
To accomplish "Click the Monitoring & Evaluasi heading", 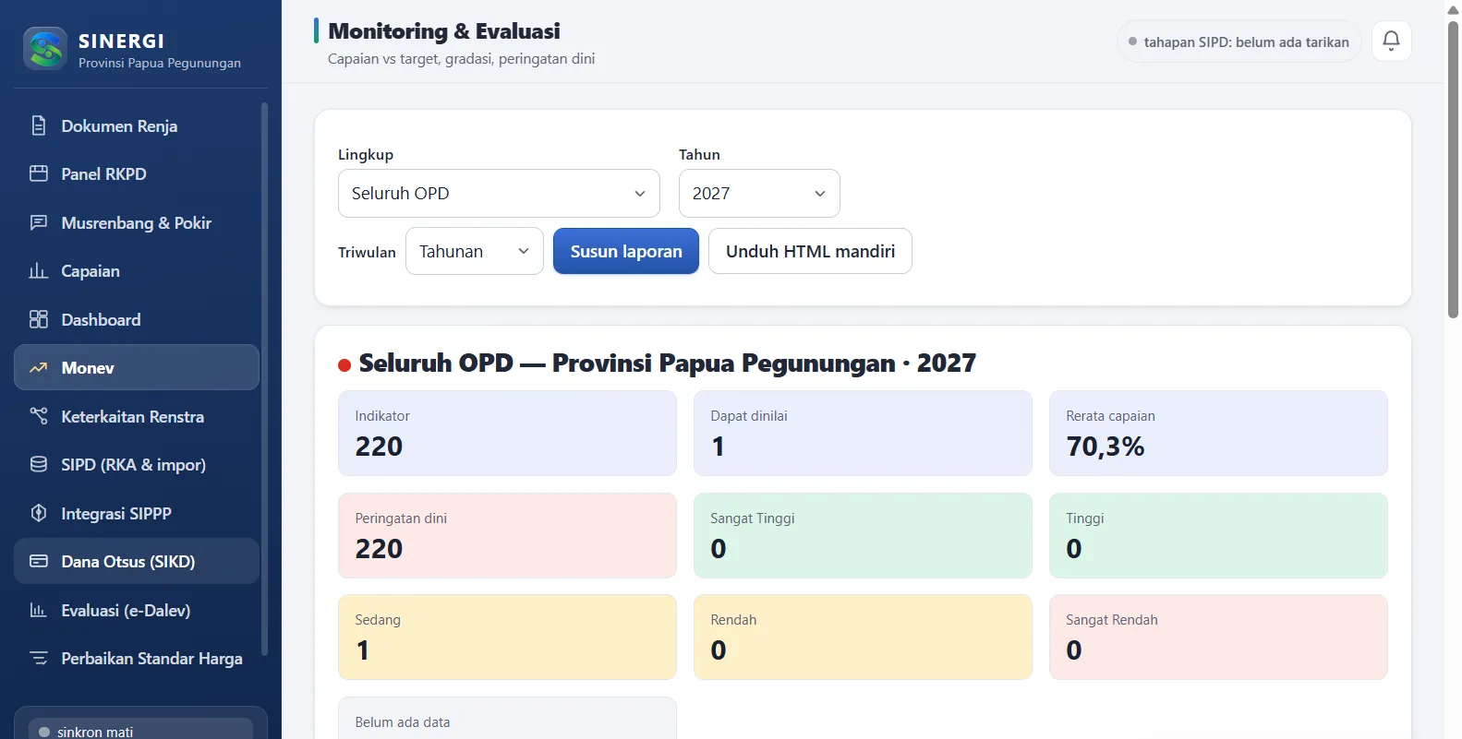I will click(x=444, y=31).
